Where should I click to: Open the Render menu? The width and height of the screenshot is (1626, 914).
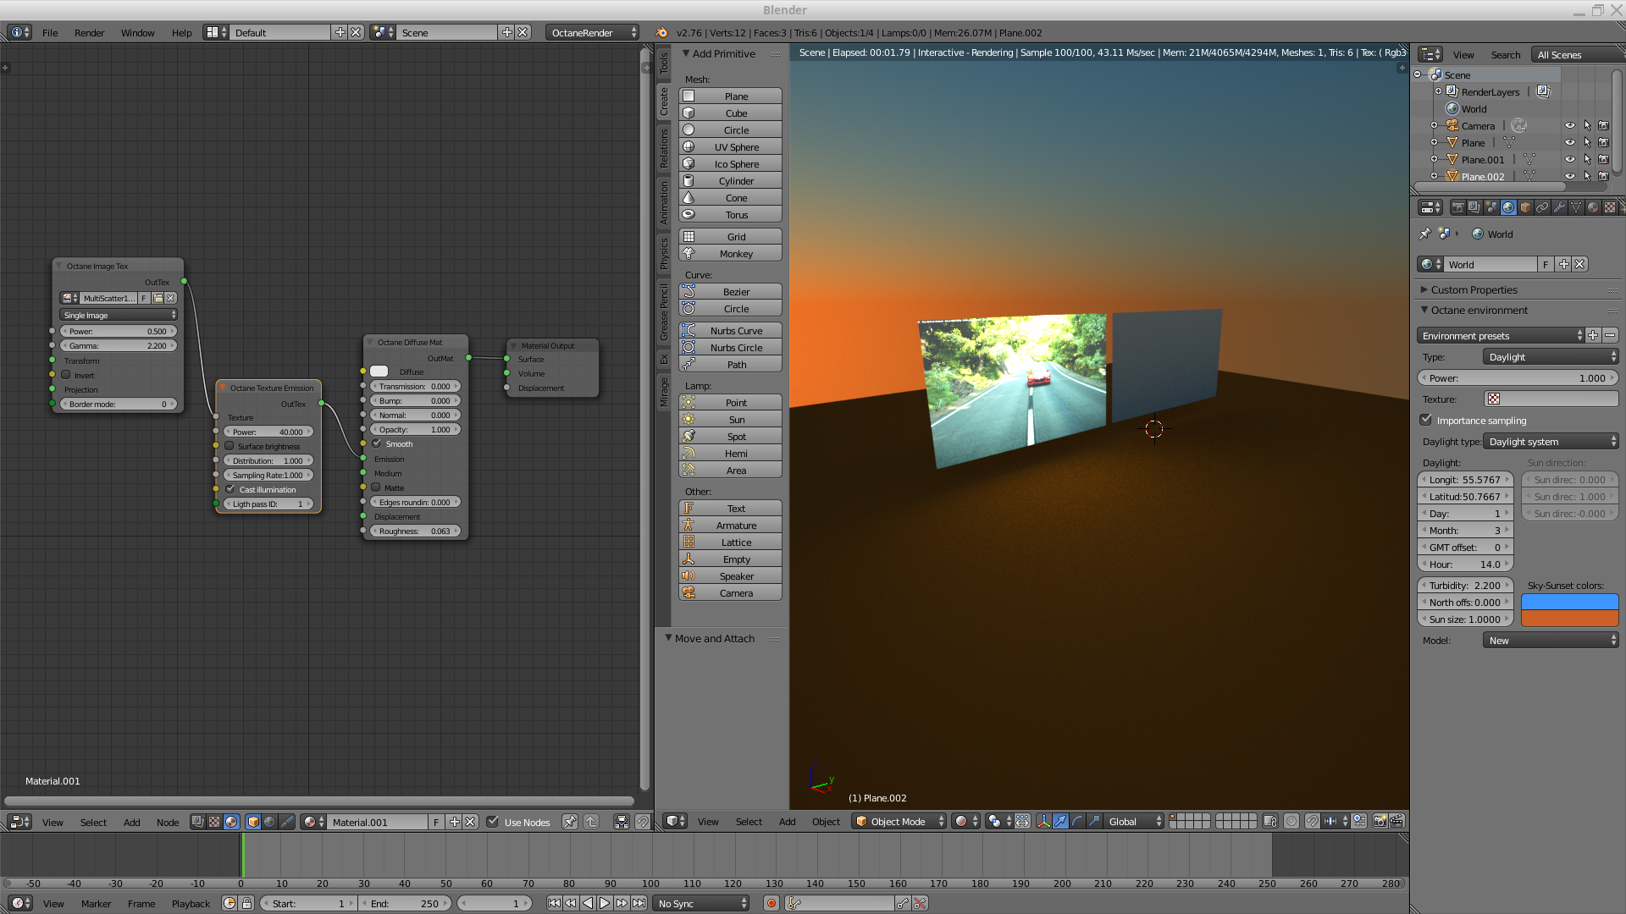[89, 33]
